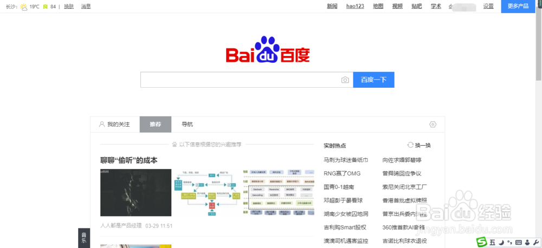This screenshot has width=542, height=248.
Task: Click the 百度一下 search button
Action: click(373, 80)
